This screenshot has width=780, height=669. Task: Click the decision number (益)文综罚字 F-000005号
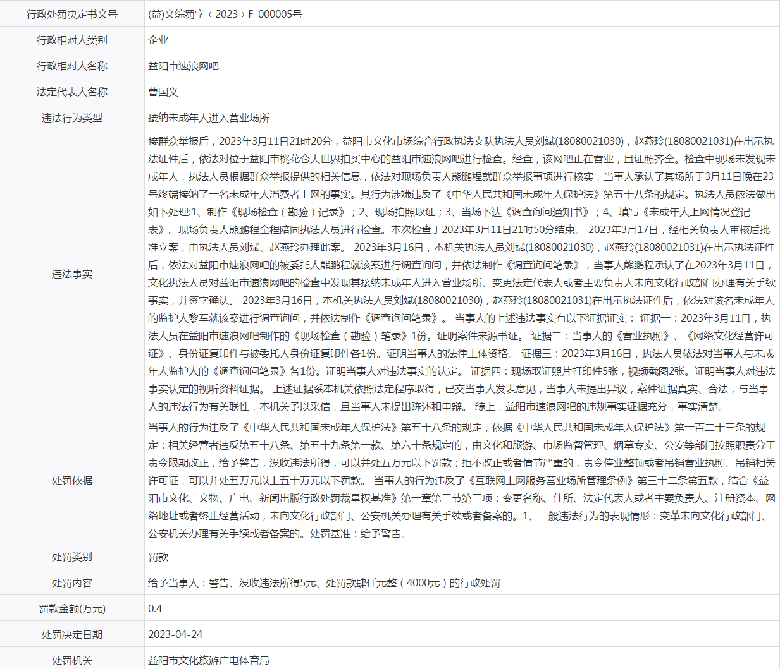[x=225, y=14]
